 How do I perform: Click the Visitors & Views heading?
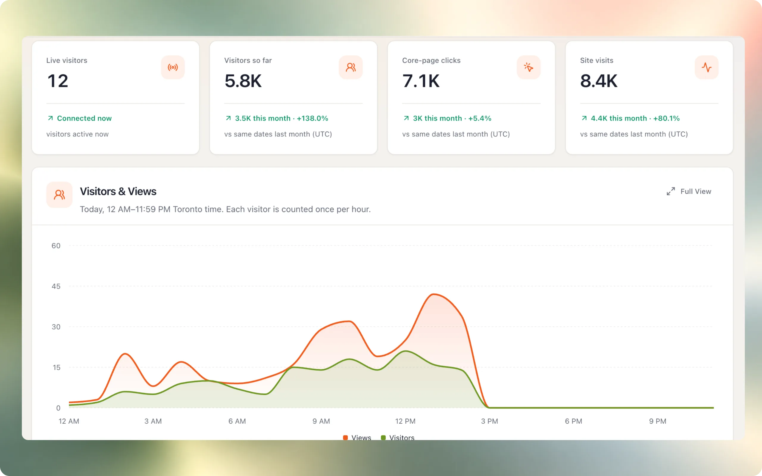(118, 191)
